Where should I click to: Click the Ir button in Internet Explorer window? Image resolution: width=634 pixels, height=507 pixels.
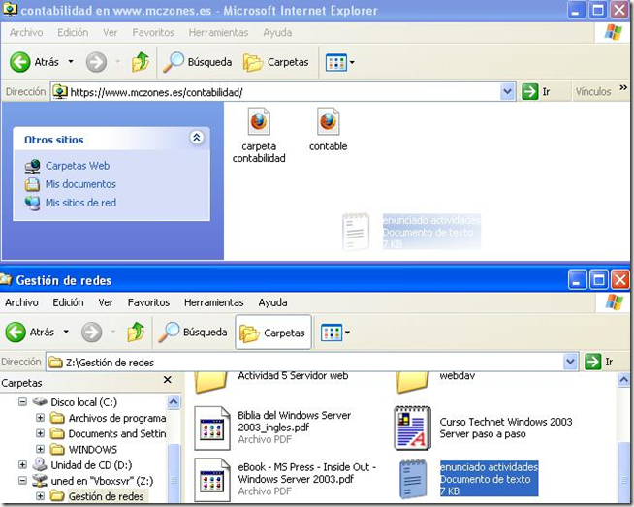536,92
